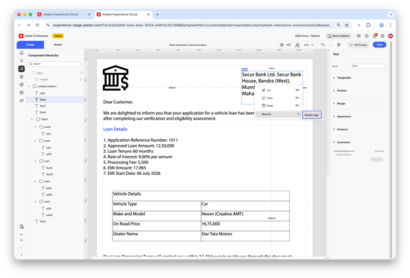410x278 pixels.
Task: Open a new browser tab
Action: tap(157, 15)
